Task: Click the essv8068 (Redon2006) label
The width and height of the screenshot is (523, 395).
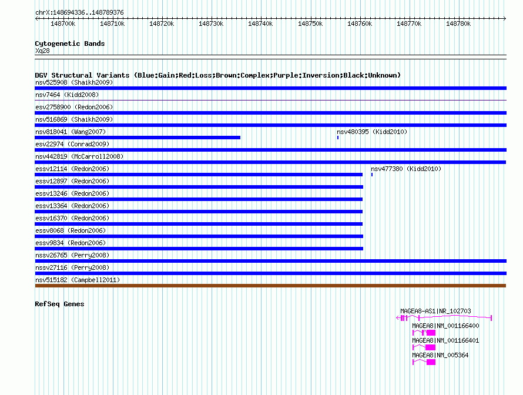Action: pos(71,230)
